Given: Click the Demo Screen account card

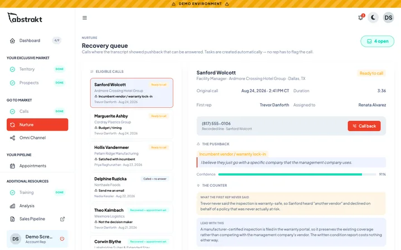Looking at the screenshot, I should coord(37,239).
